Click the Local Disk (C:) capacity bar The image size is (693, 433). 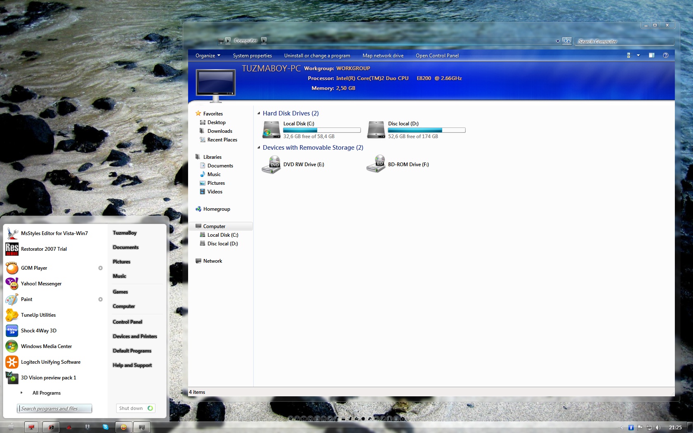click(x=322, y=130)
